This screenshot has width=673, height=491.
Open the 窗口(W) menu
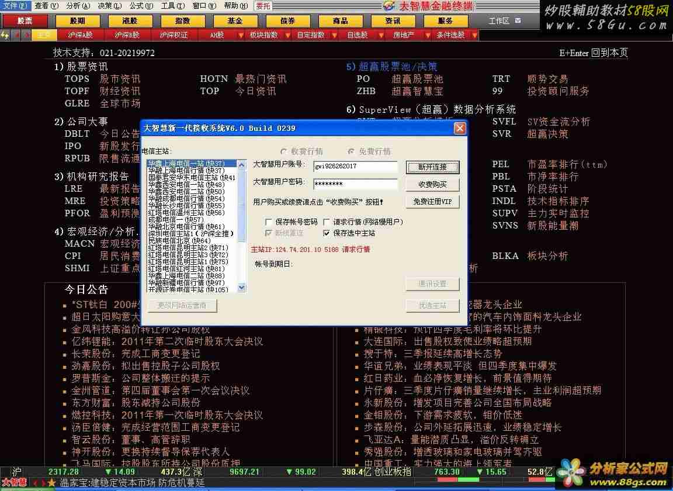coord(204,6)
